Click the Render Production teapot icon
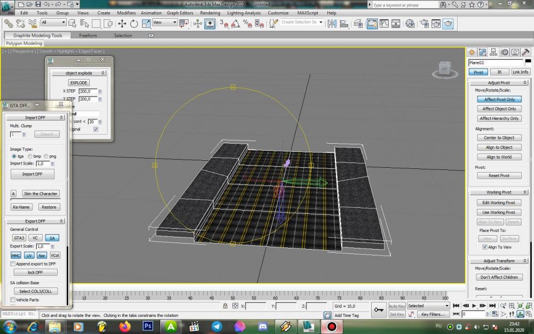The height and width of the screenshot is (334, 534). (x=448, y=24)
